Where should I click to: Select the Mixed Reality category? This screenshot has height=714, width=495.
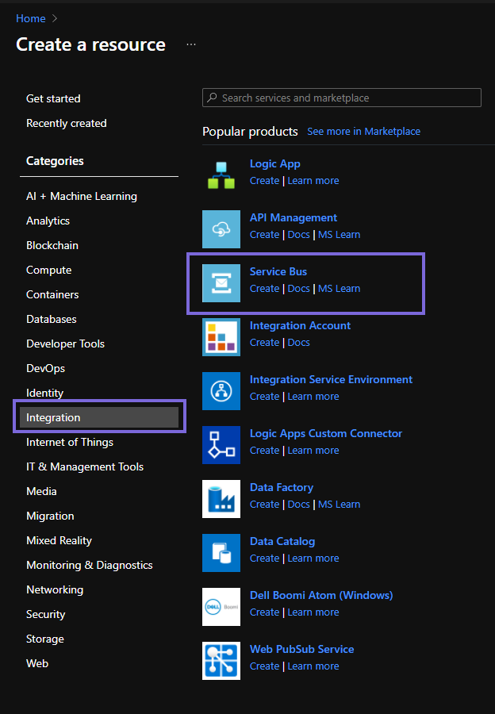click(59, 540)
